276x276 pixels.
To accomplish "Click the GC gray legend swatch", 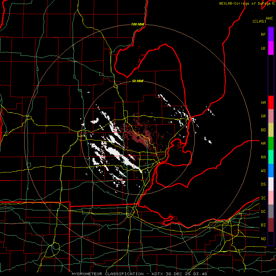I will [x=271, y=211].
